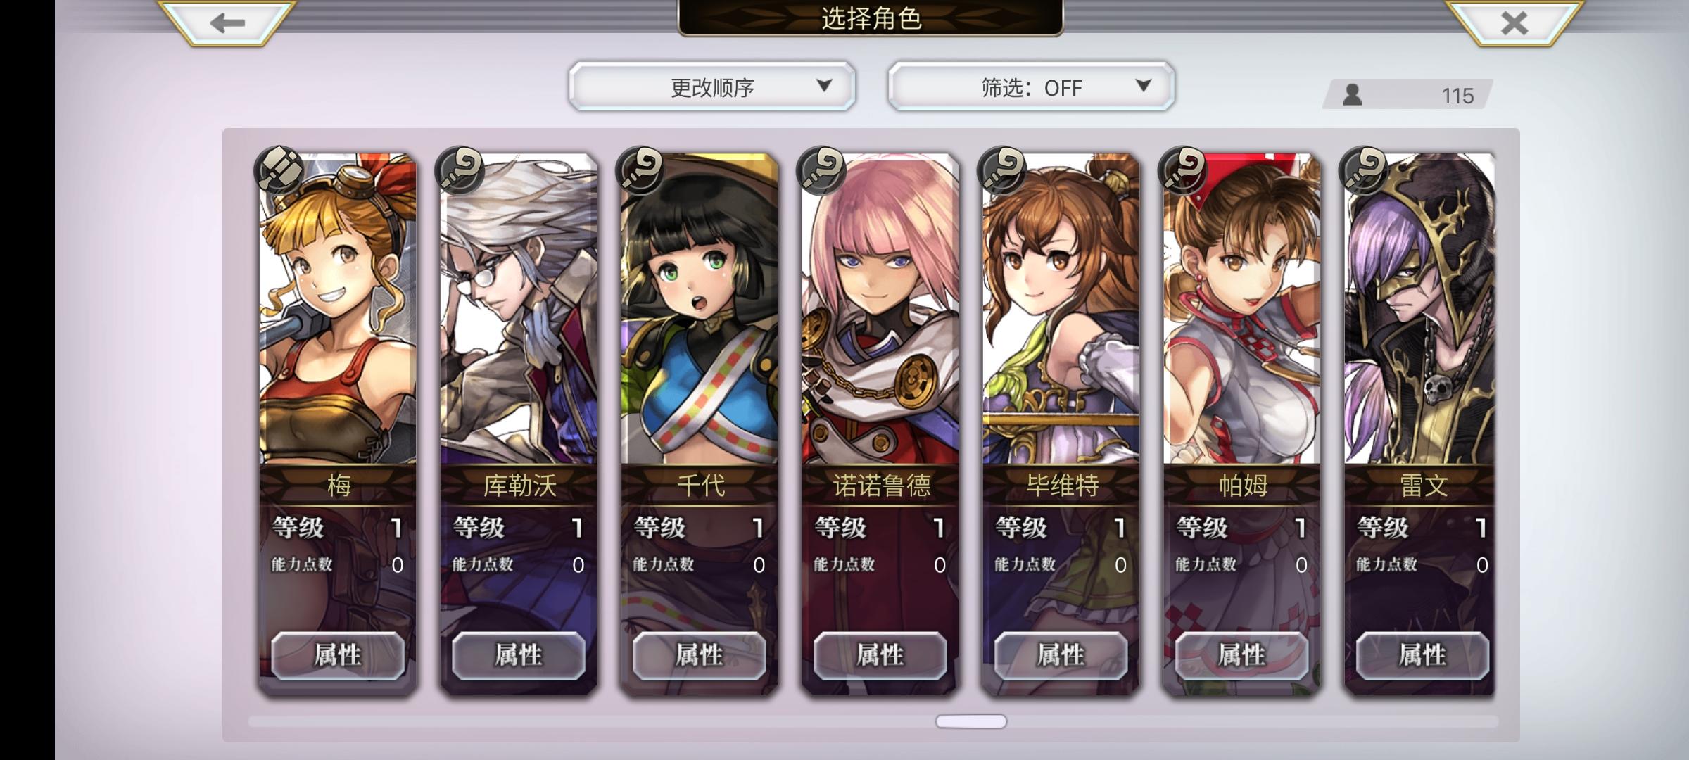Click the class icon on 雷文's card

click(x=1364, y=170)
